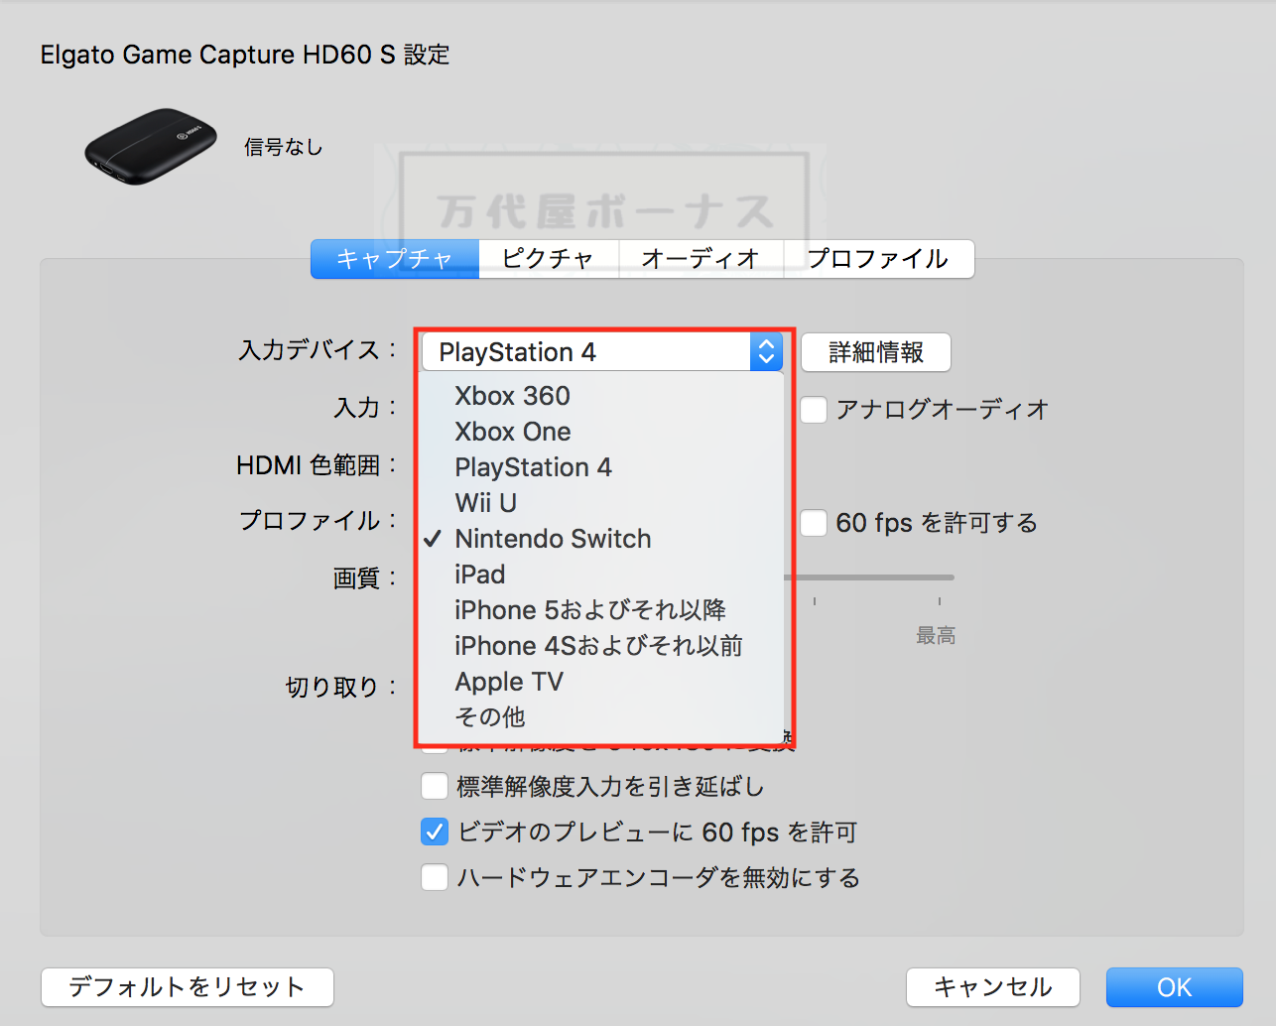Click the 信号なし status text
This screenshot has height=1026, width=1276.
[284, 147]
